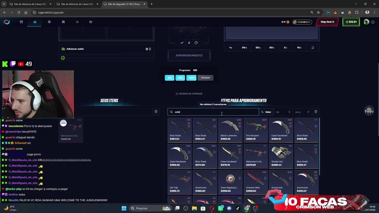
Task: Select the 10X auto-upgrade option
Action: click(x=169, y=78)
